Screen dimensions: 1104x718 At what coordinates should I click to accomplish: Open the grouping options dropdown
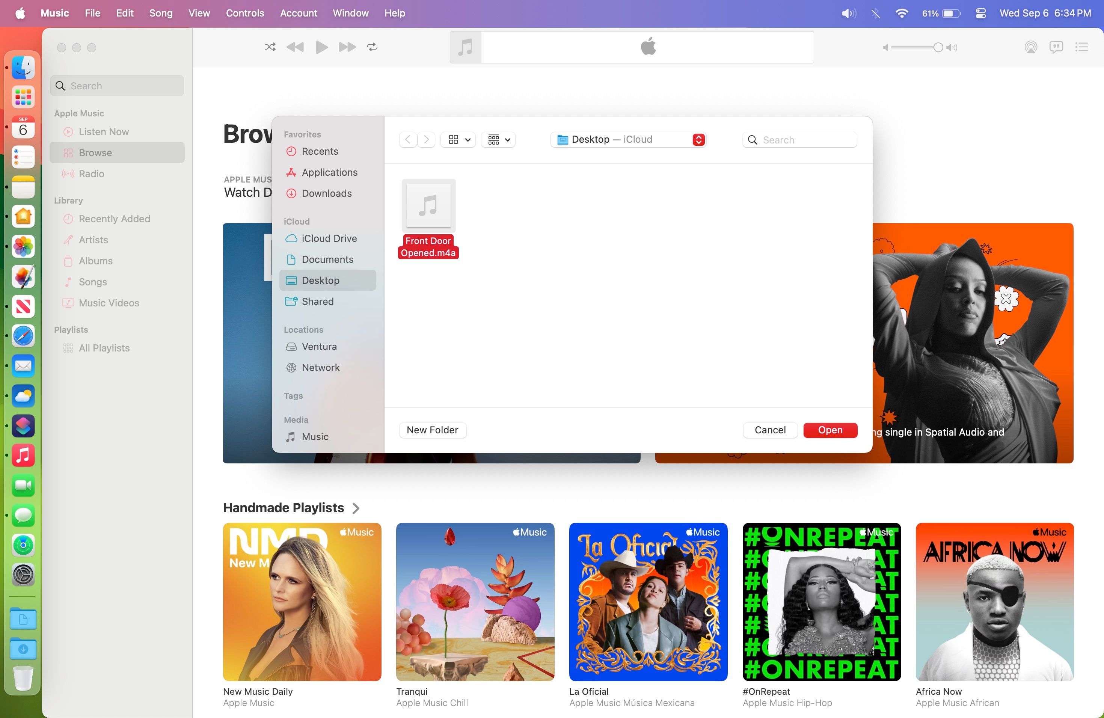[498, 139]
